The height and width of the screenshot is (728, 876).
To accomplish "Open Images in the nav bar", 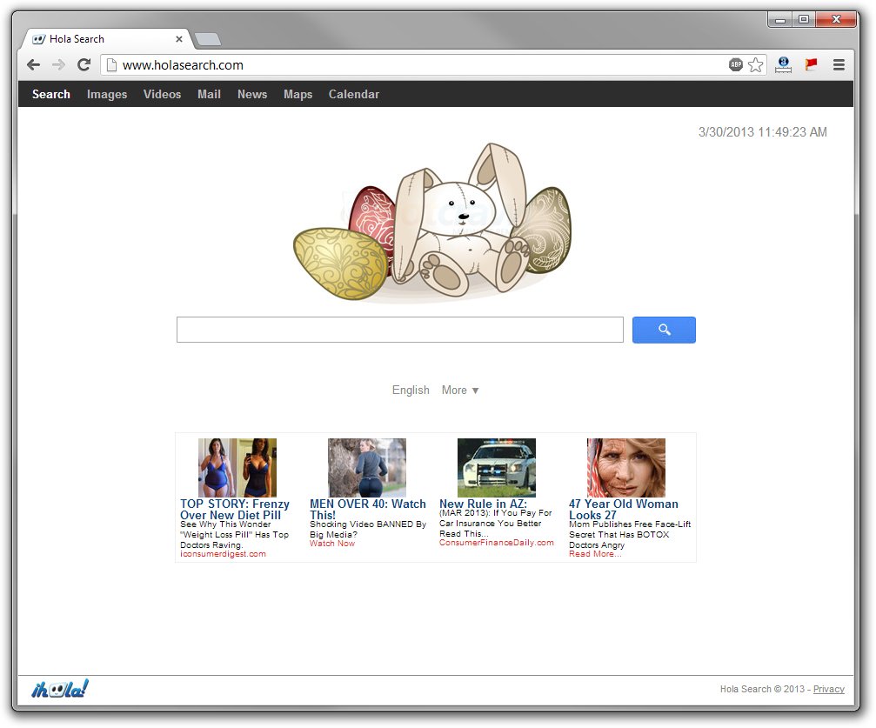I will point(107,94).
